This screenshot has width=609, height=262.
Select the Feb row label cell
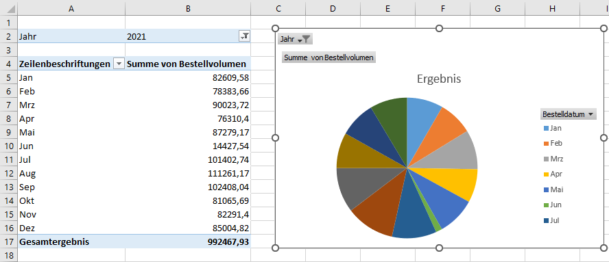tap(71, 92)
